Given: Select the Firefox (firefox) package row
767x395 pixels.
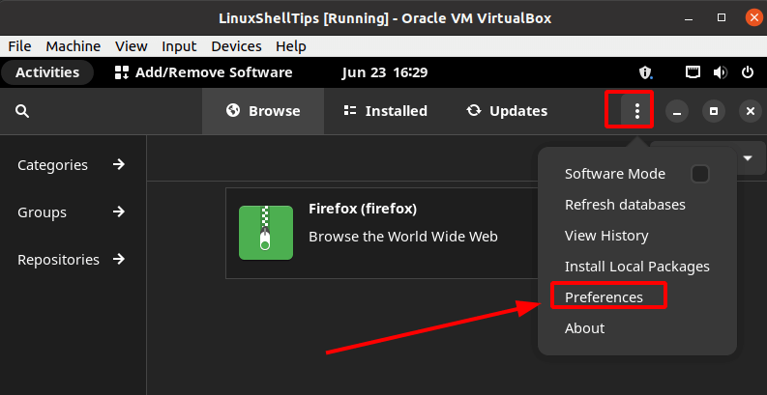Looking at the screenshot, I should click(382, 233).
